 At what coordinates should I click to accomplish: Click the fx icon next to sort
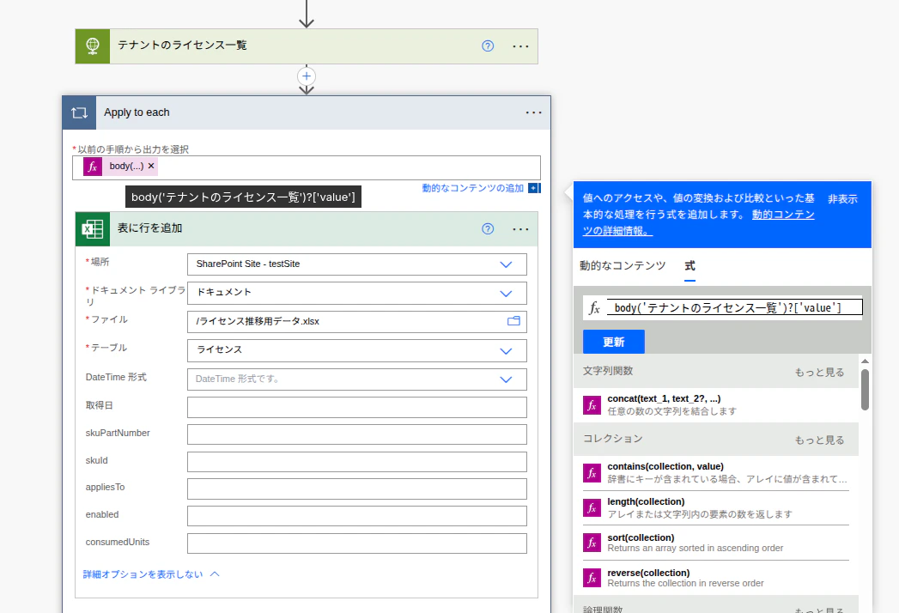point(592,543)
